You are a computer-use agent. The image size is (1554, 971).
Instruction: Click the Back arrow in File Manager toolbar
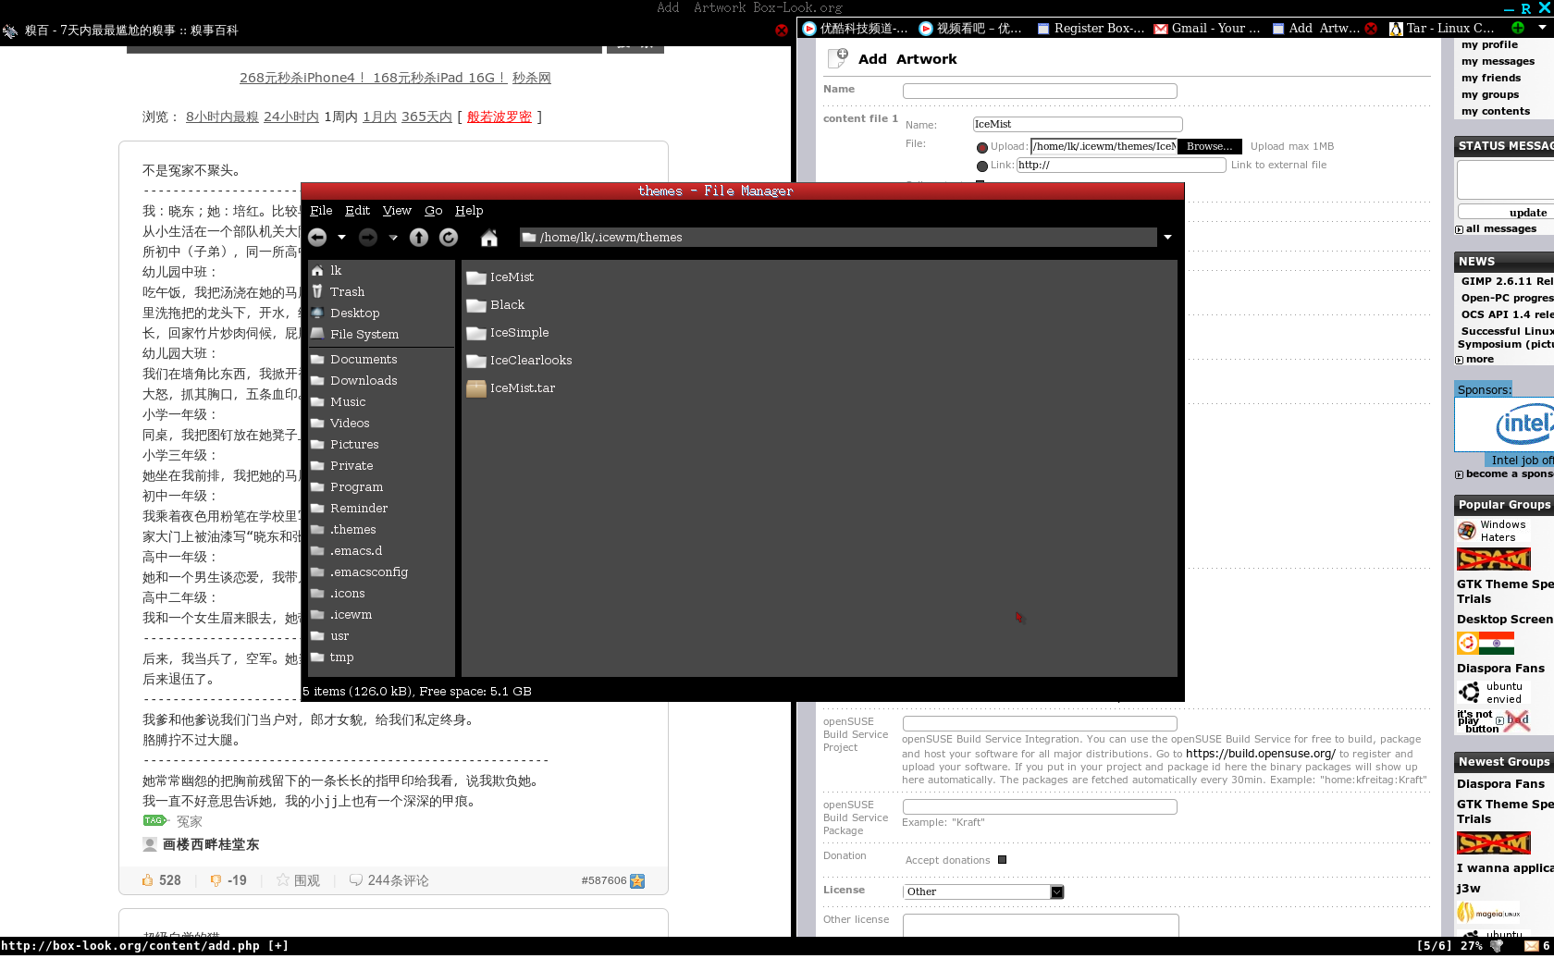(x=317, y=238)
